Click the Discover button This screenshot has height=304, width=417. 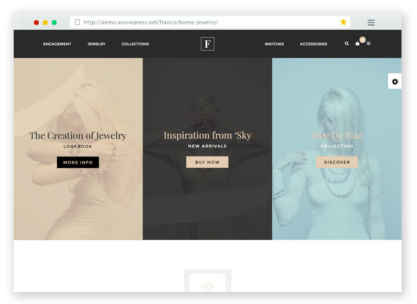pos(337,162)
